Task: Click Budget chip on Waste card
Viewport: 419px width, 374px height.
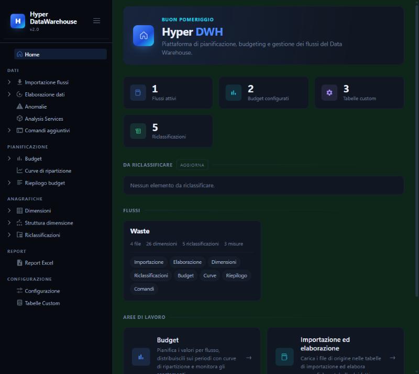Action: coord(185,275)
